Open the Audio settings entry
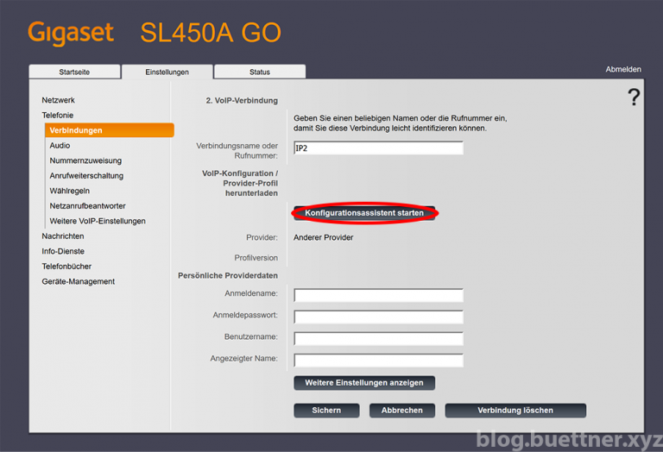The image size is (663, 452). [60, 145]
